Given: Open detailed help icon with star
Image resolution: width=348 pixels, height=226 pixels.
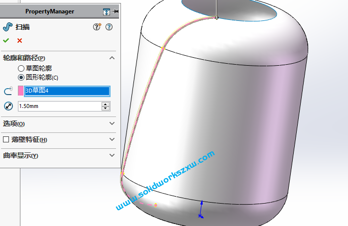Looking at the screenshot, I should pos(97,27).
